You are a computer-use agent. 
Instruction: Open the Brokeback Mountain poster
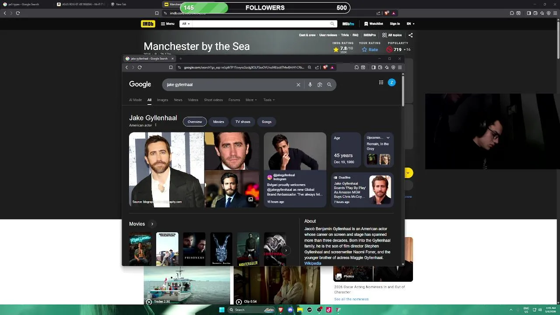167,249
